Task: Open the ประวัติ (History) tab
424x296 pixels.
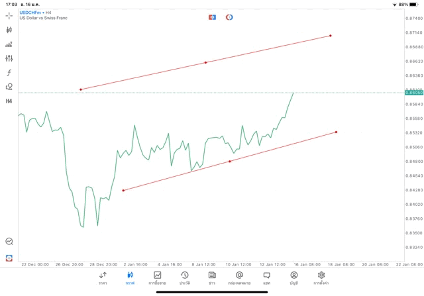Action: (x=184, y=277)
